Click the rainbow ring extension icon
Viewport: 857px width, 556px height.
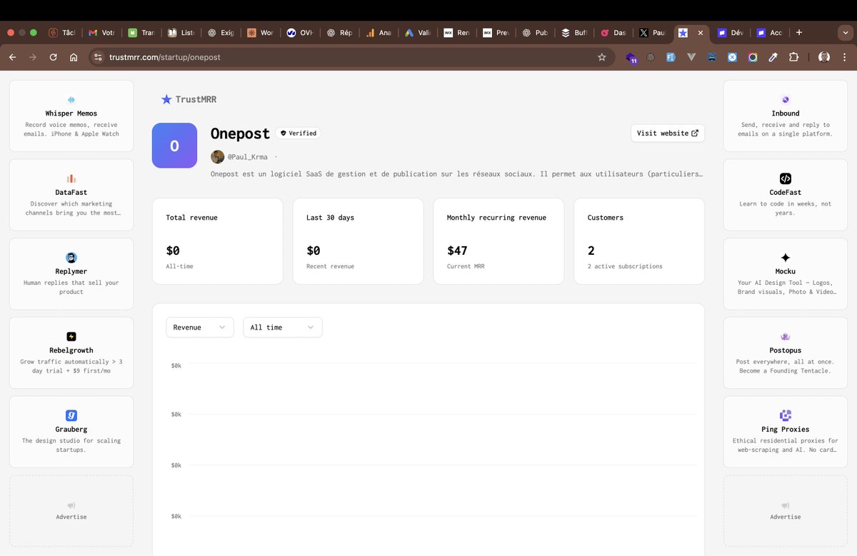pos(753,57)
